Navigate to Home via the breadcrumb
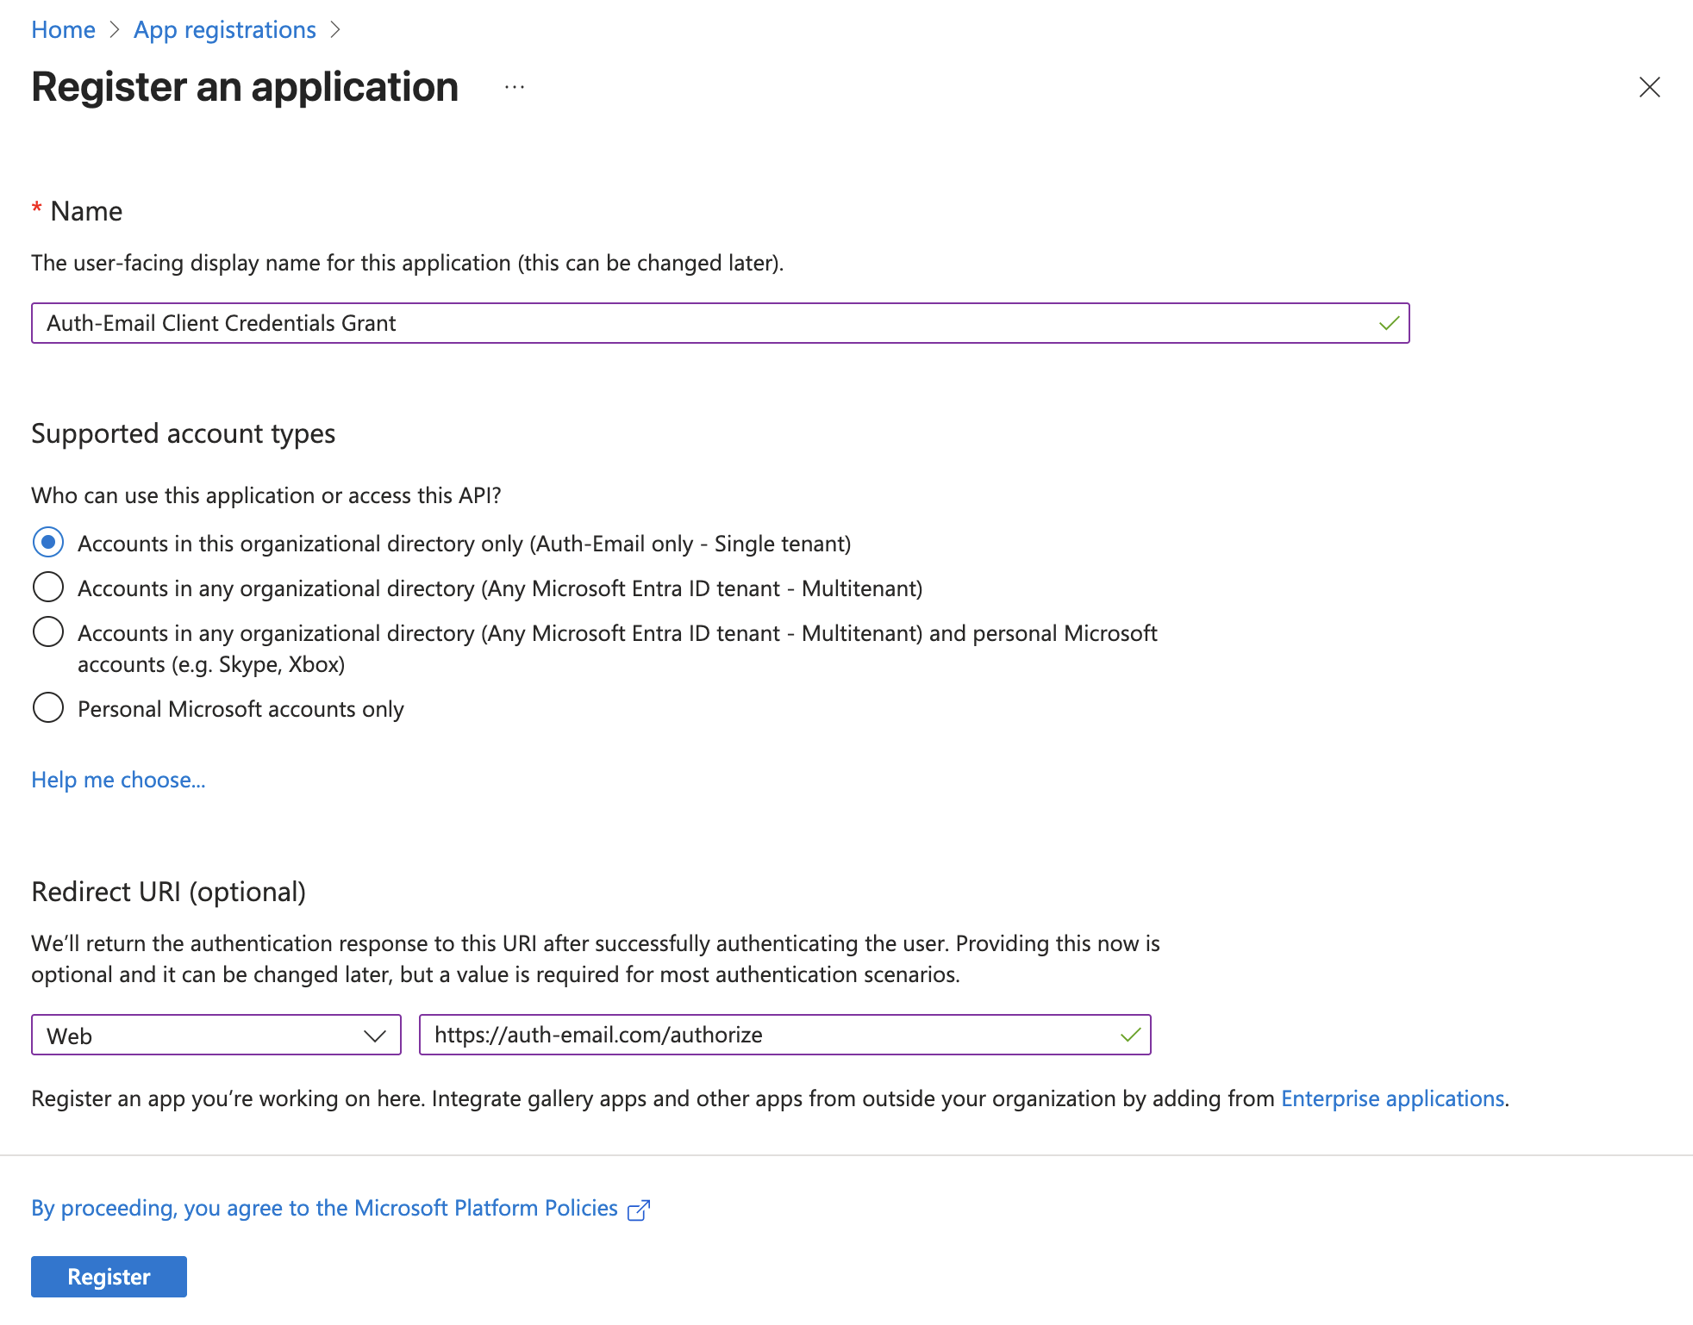This screenshot has height=1325, width=1693. pyautogui.click(x=62, y=28)
